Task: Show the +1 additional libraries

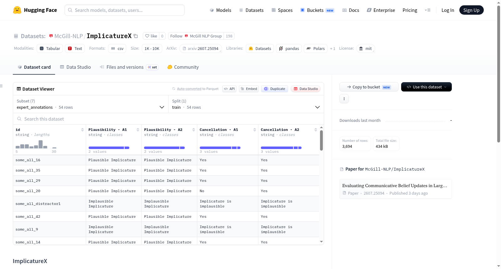Action: [333, 48]
